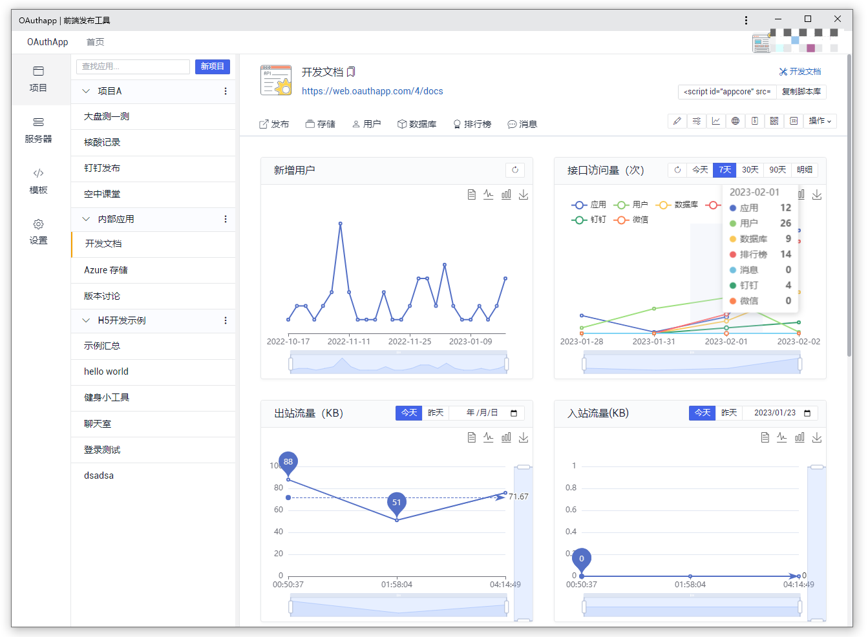Click the 新增用户 chart zoom slider handle
Image resolution: width=868 pixels, height=637 pixels.
tap(291, 364)
